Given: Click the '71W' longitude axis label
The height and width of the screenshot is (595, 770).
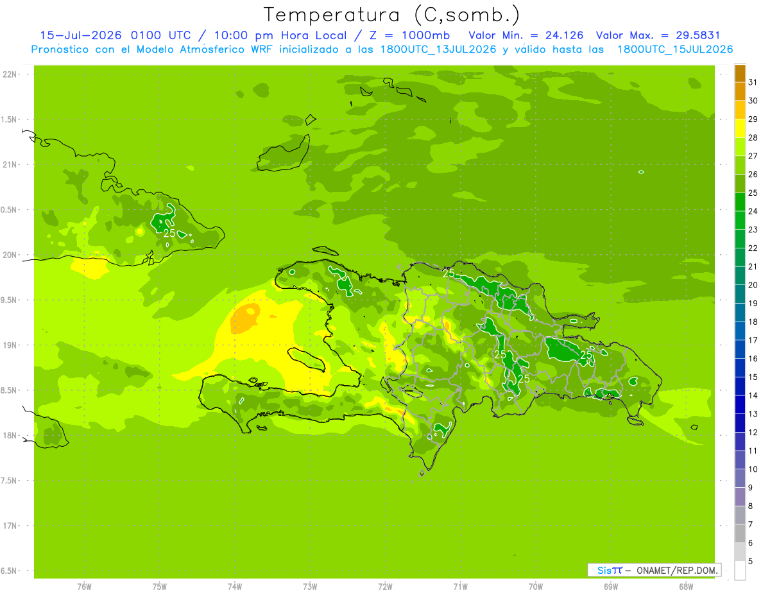Looking at the screenshot, I should [460, 587].
